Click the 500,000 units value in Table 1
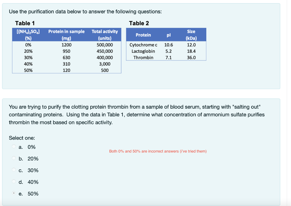Image resolution: width=291 pixels, height=206 pixels. (105, 45)
